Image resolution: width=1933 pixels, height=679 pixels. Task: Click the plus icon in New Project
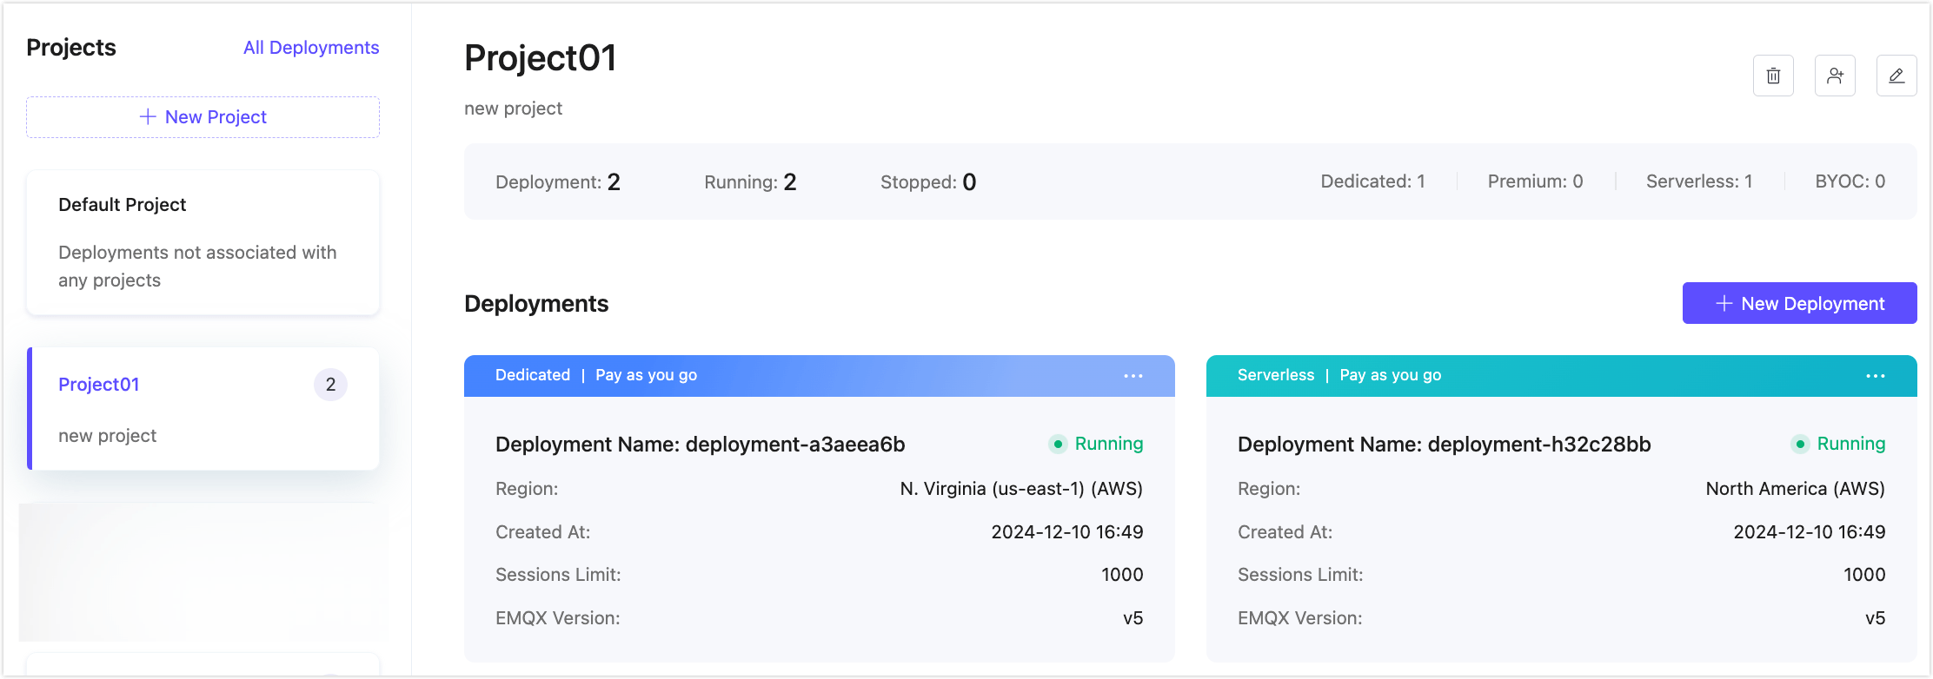(148, 117)
